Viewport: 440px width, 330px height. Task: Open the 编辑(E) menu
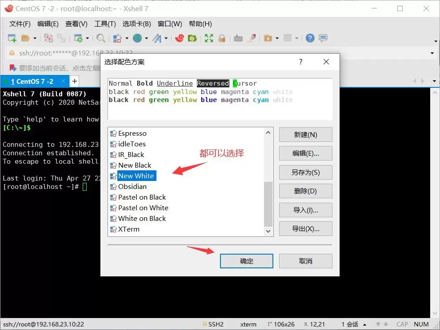[x=48, y=24]
